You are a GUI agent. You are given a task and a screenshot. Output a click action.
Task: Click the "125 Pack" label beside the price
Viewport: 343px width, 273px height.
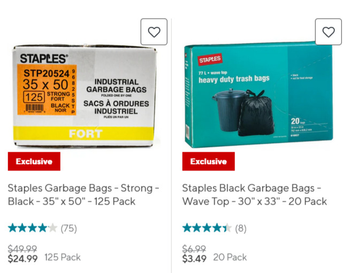(x=63, y=258)
